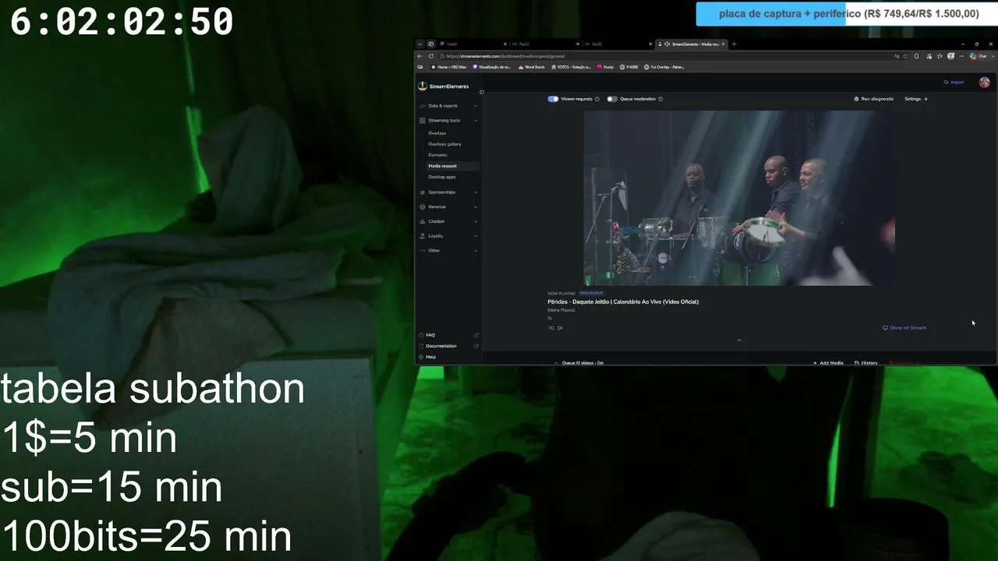This screenshot has height=561, width=998.
Task: Click Show on Stream
Action: tap(904, 328)
